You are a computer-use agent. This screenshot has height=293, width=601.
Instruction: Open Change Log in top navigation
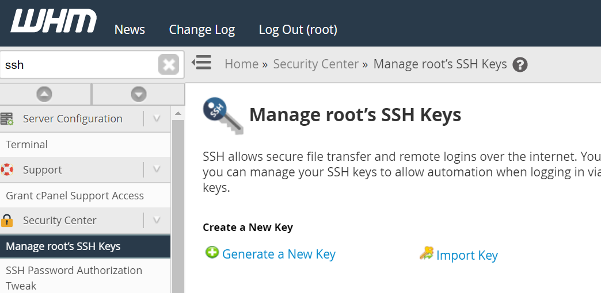tap(202, 30)
